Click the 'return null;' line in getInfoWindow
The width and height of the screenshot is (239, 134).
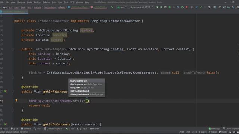[x=40, y=106]
